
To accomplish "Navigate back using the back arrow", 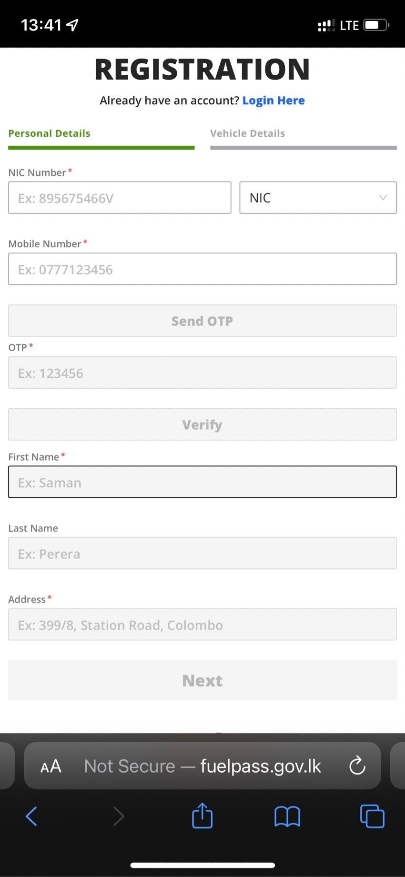I will tap(31, 816).
